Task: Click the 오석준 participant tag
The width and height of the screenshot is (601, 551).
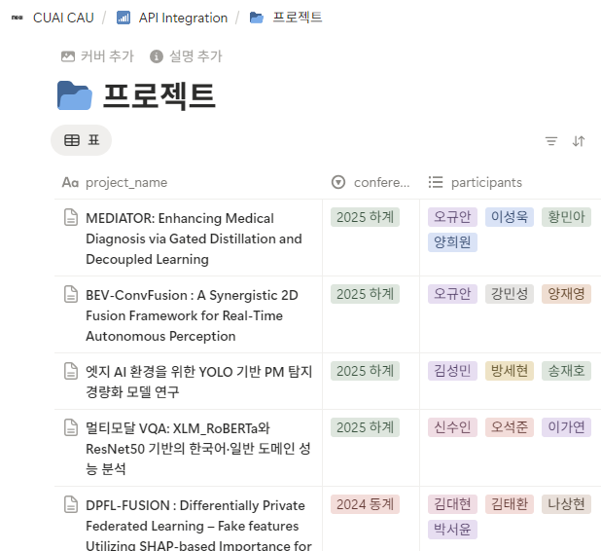Action: (510, 427)
